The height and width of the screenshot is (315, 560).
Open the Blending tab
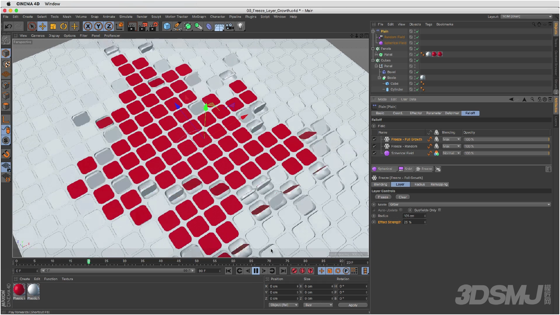(380, 185)
